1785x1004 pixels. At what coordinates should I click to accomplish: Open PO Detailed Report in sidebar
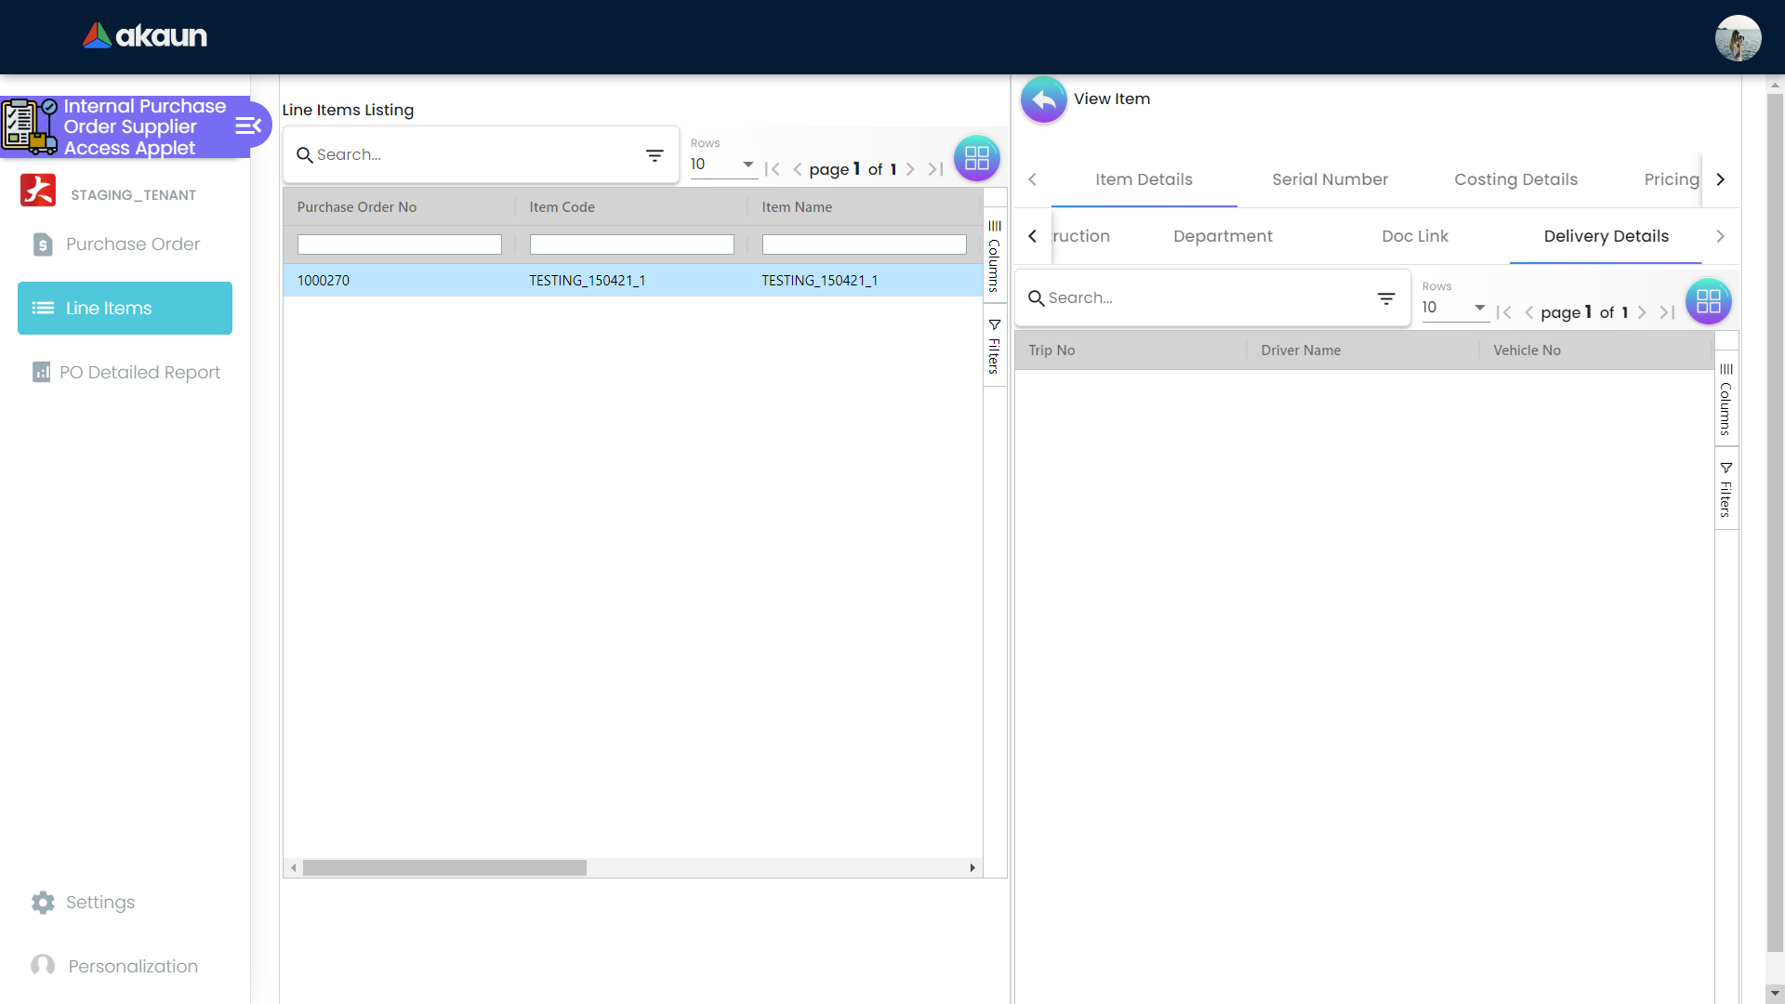(139, 372)
